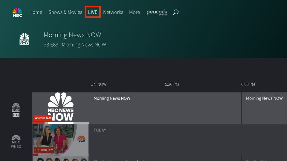Screen dimensions: 287x161
Task: Click the '106 min left' badge
Action: (x=44, y=150)
